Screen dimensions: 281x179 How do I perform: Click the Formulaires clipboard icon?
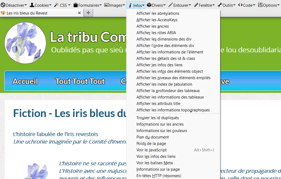point(76,5)
